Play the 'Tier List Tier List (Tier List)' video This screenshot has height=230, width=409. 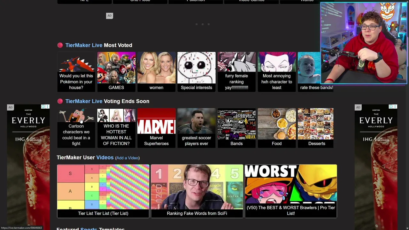(103, 191)
